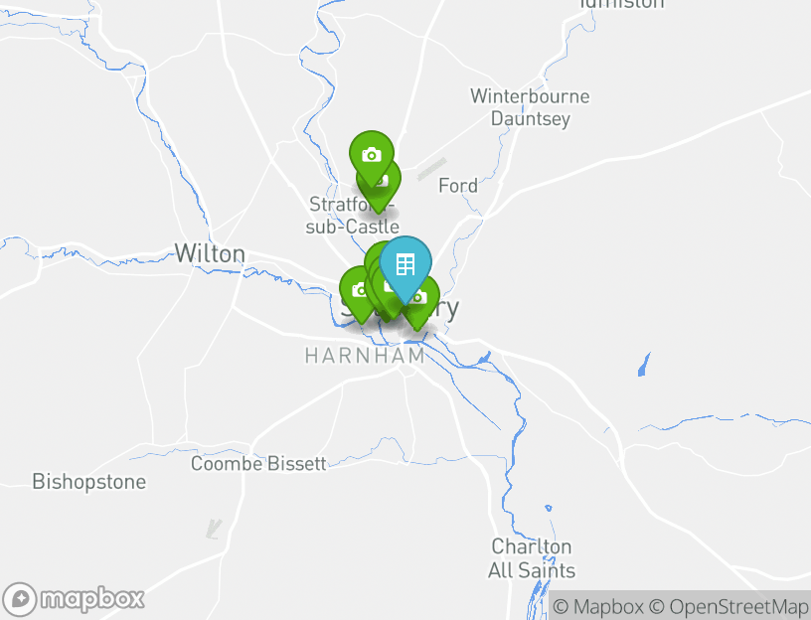811x620 pixels.
Task: Click the Charlton All Saints label
Action: (532, 558)
